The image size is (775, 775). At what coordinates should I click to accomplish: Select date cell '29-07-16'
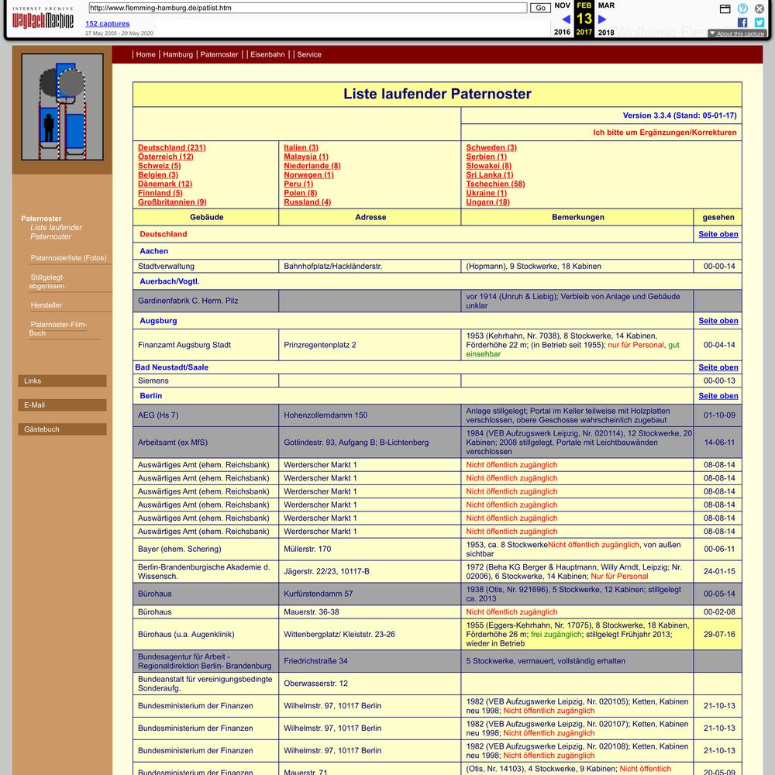tap(718, 634)
